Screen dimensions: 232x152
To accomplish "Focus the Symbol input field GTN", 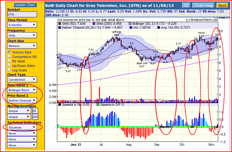I will 22,15.
